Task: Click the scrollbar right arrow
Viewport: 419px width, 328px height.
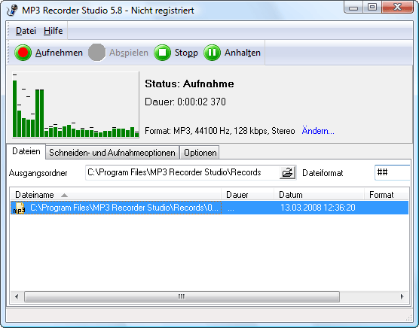Action: point(402,296)
